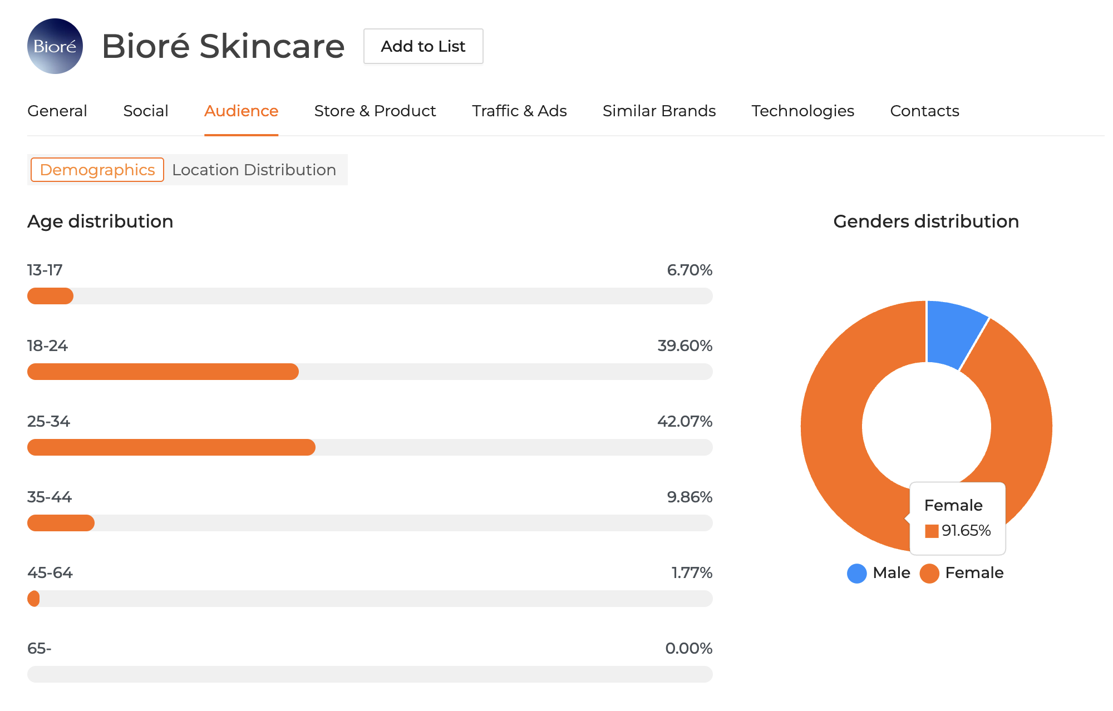Click the Add to List button

coord(423,46)
